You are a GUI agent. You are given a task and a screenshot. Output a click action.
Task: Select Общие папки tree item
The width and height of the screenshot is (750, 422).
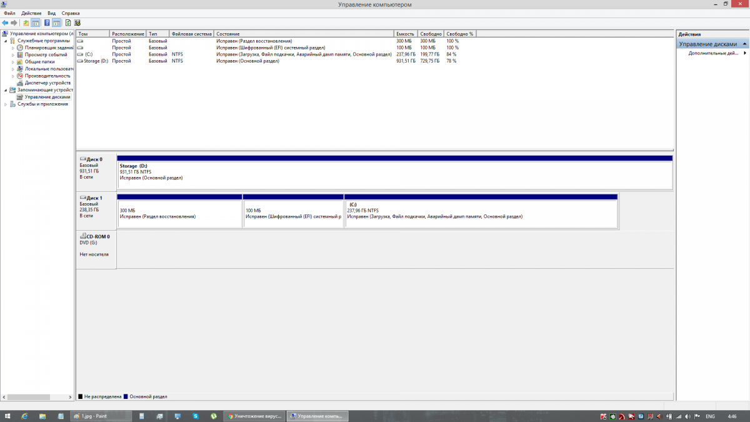[x=36, y=62]
